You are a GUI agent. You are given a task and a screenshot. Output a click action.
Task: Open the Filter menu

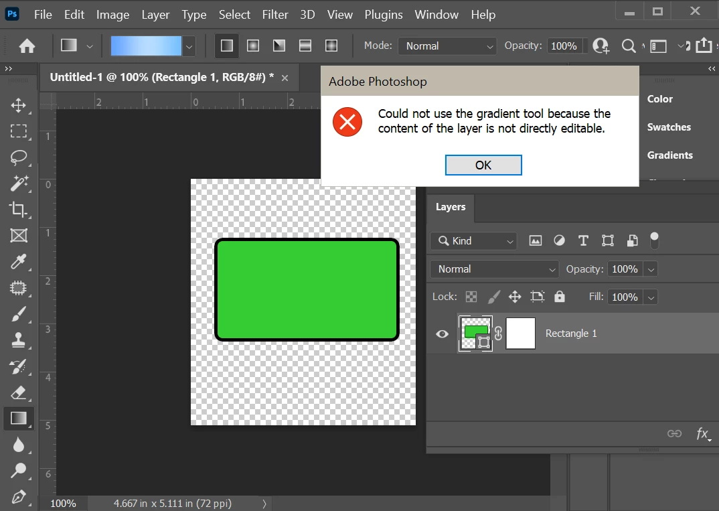[275, 15]
